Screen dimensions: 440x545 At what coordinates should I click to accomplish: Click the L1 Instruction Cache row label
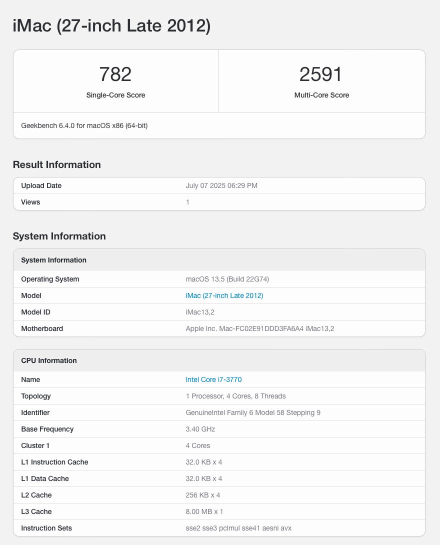coord(54,462)
